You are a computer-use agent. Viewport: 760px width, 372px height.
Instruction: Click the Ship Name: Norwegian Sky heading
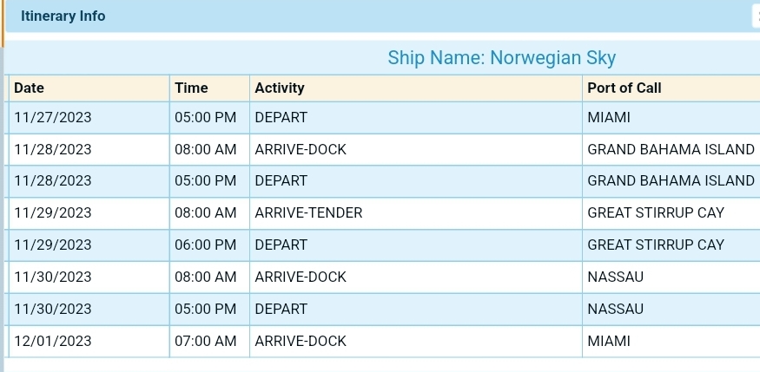click(x=501, y=58)
